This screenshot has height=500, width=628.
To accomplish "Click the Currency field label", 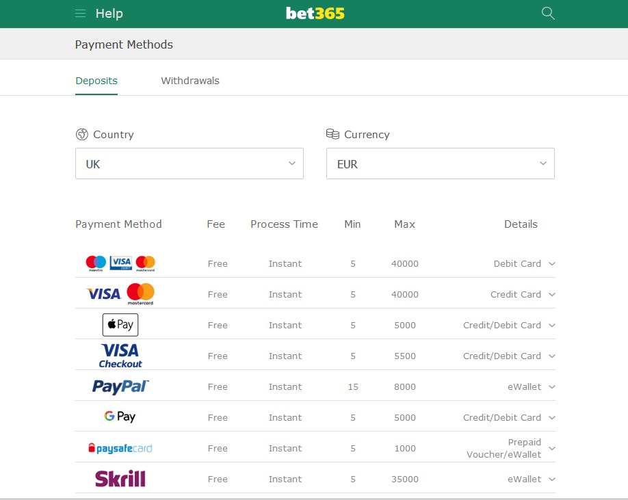I will (367, 135).
